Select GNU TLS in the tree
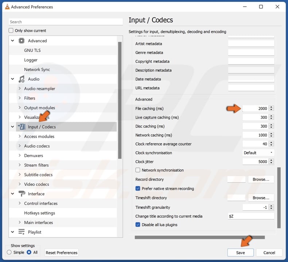Image resolution: width=288 pixels, height=262 pixels. pos(32,50)
